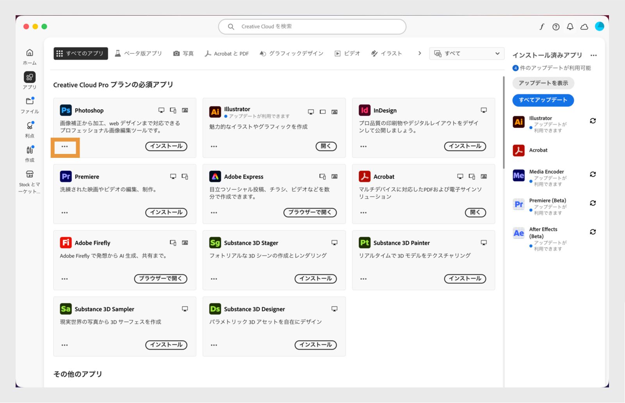Viewport: 625px width, 403px height.
Task: Open the すべて platform filter dropdown
Action: coord(467,53)
